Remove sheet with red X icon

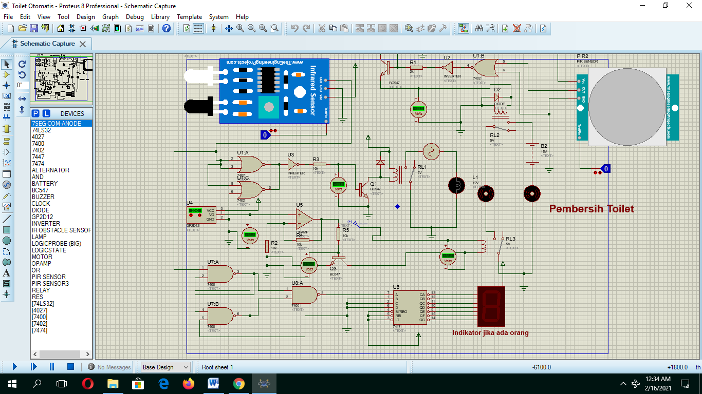point(517,28)
